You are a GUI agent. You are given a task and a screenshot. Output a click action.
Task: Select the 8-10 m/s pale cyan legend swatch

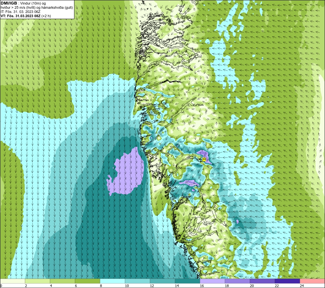pos(112,281)
